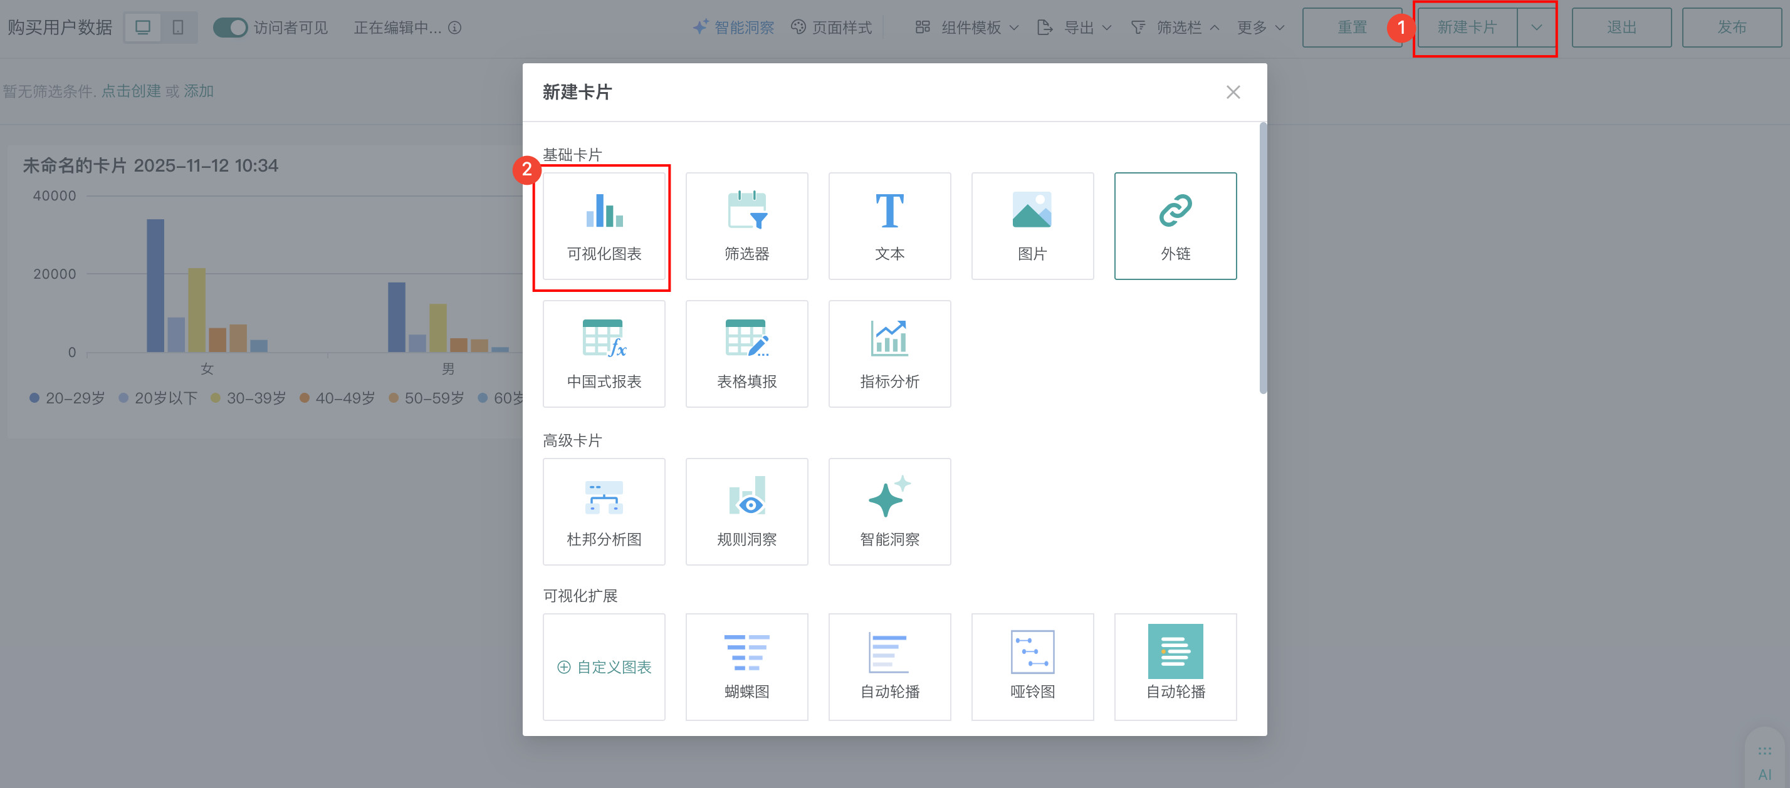Switch to mobile layout view

coord(178,28)
